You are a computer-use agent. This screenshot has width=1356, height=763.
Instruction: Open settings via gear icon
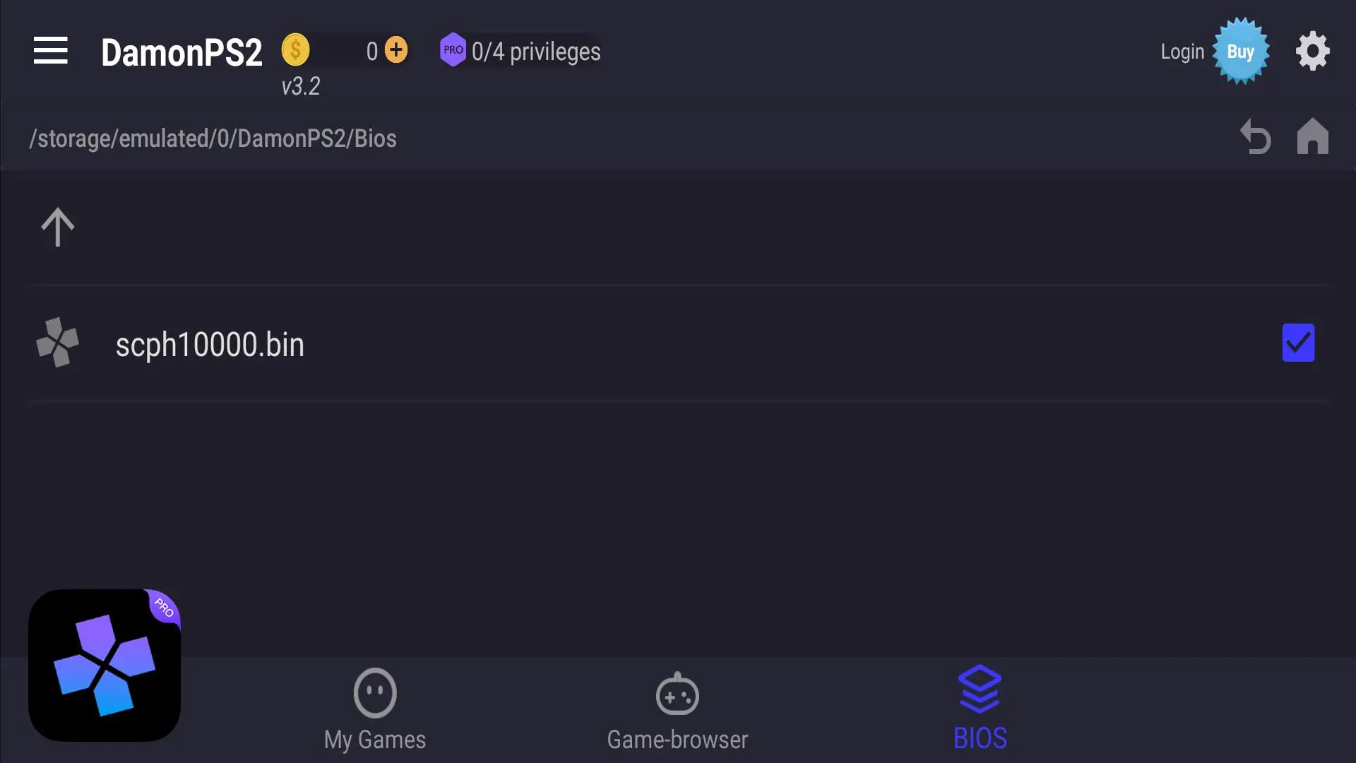(x=1312, y=51)
